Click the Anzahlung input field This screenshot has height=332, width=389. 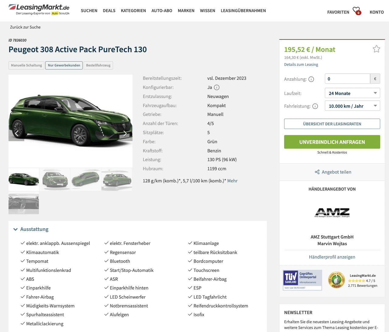tap(347, 79)
